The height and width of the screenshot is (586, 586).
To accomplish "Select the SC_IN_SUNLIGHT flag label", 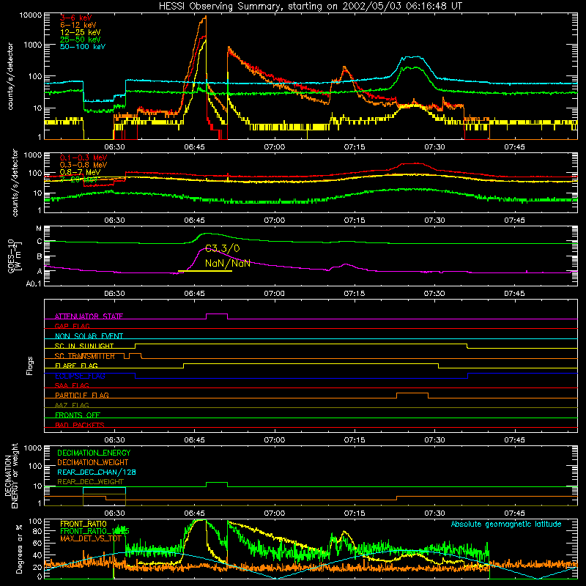I will pyautogui.click(x=84, y=346).
